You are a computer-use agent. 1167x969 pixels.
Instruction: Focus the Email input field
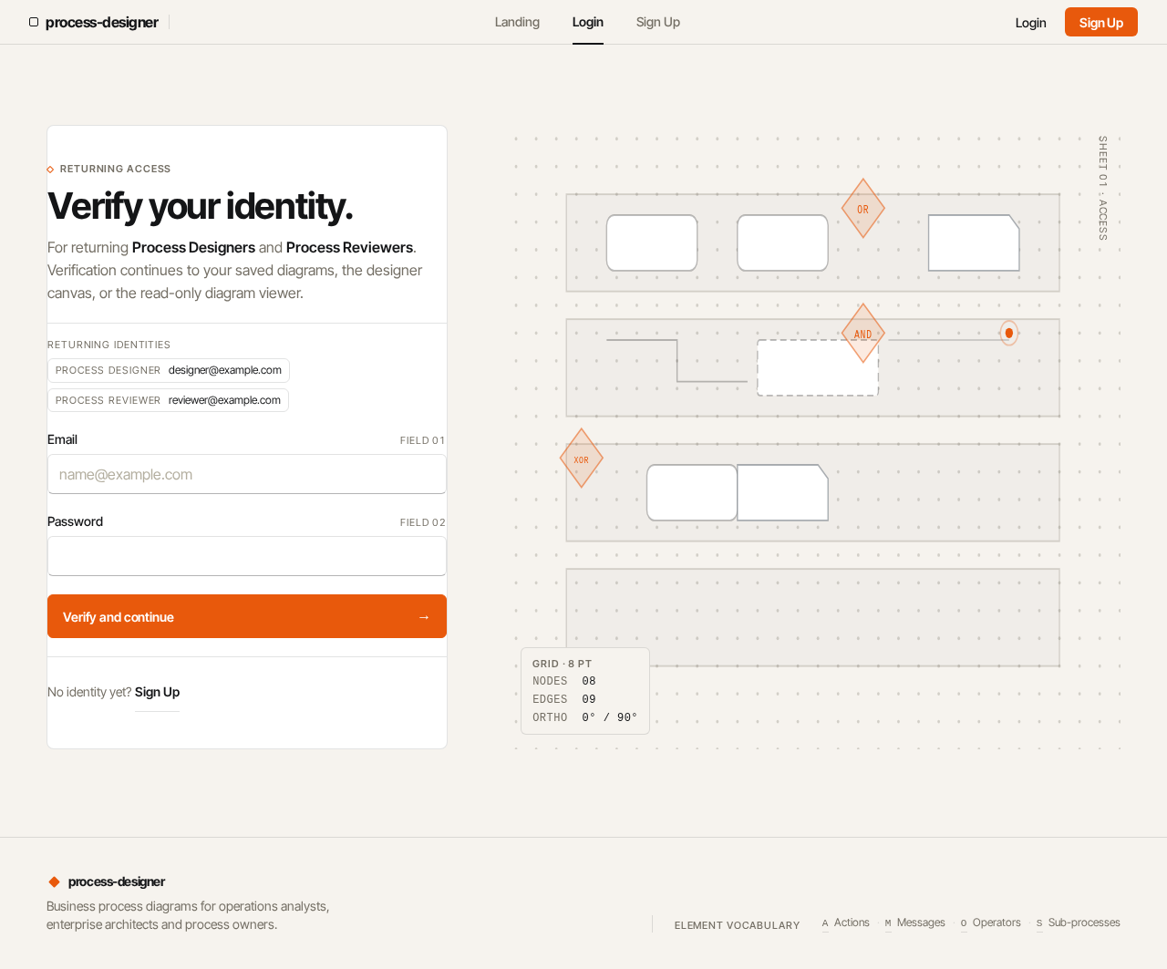tap(247, 474)
